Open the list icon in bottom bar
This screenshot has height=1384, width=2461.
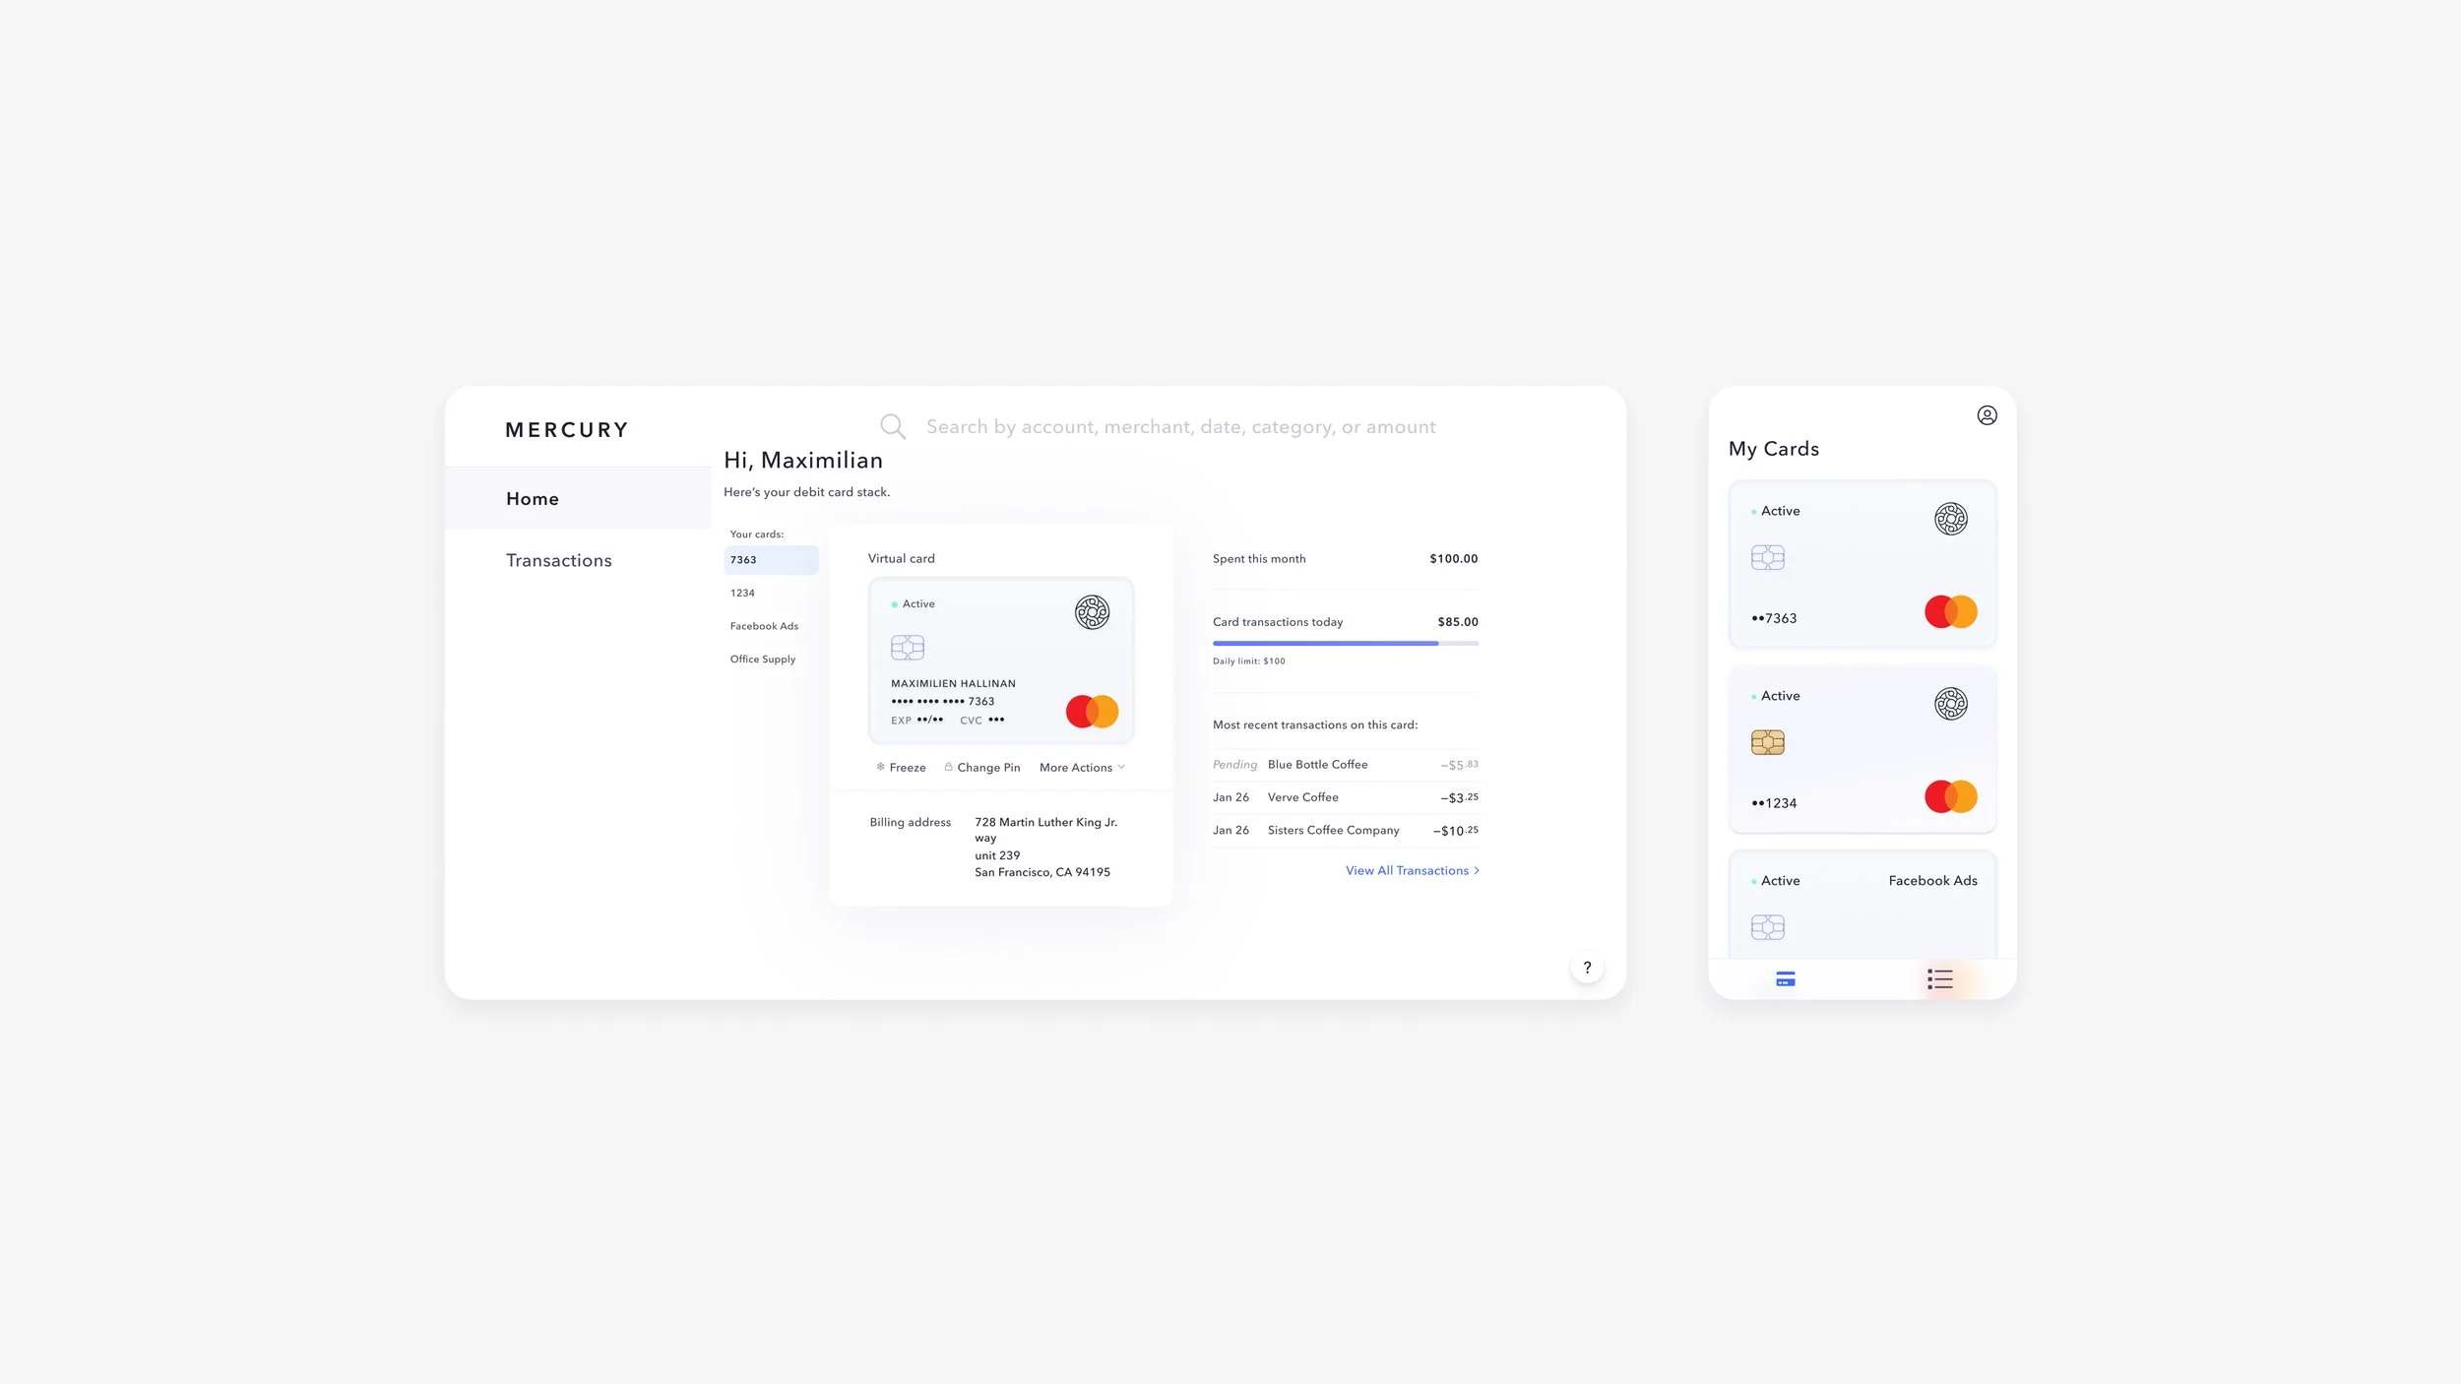point(1939,979)
